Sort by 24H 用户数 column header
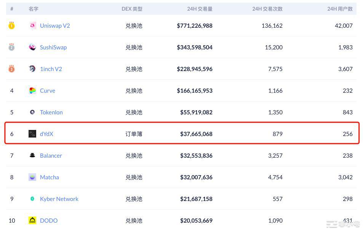The width and height of the screenshot is (363, 231). tap(340, 9)
